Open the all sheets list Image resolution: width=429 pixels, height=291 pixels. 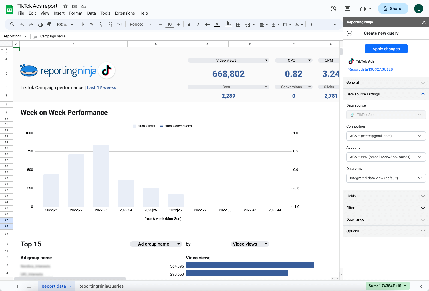coord(29,286)
